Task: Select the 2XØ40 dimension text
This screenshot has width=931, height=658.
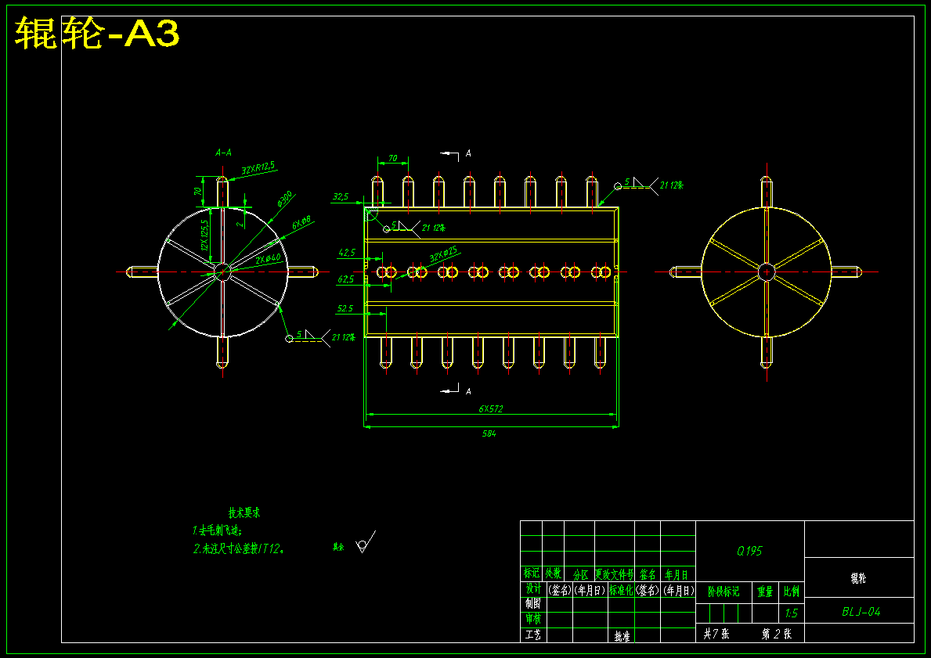Action: point(268,259)
